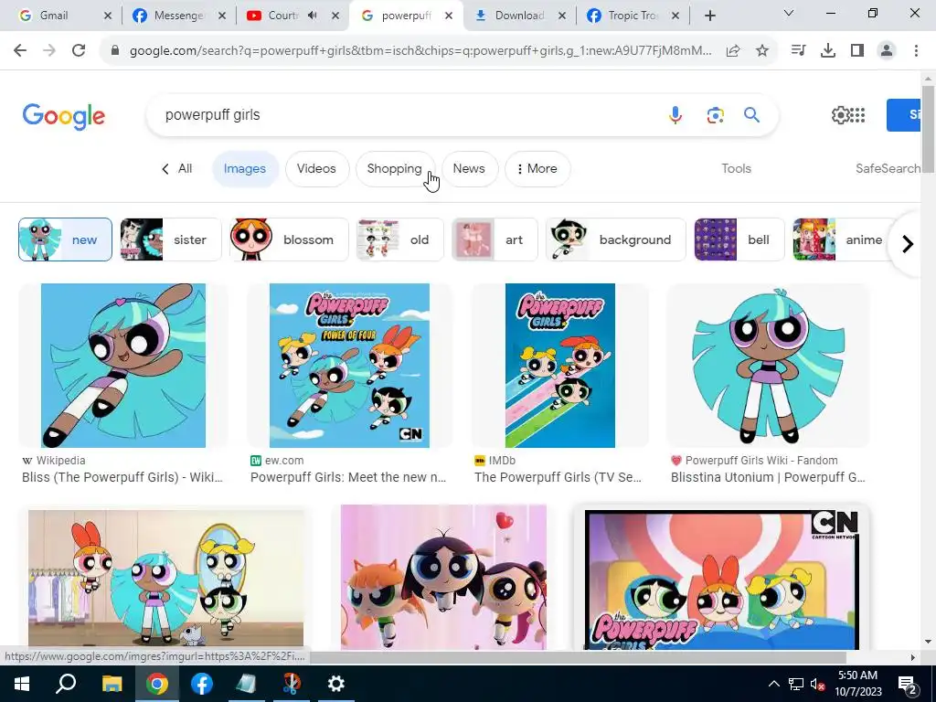Select the Videos filter tab
936x702 pixels.
click(x=316, y=169)
